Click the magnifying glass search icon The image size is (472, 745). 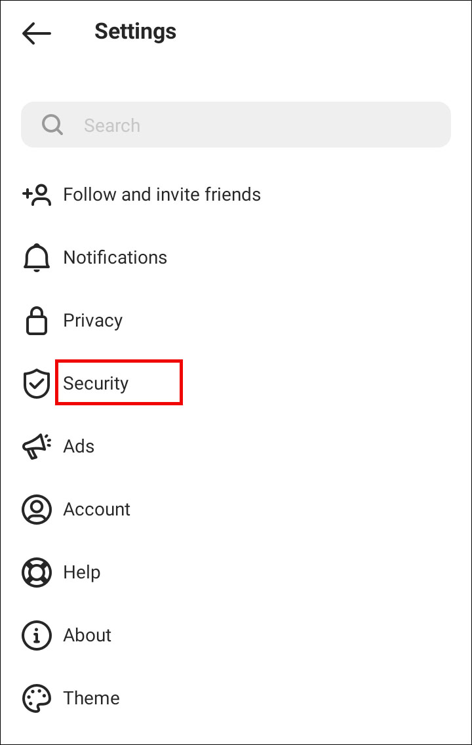point(52,125)
